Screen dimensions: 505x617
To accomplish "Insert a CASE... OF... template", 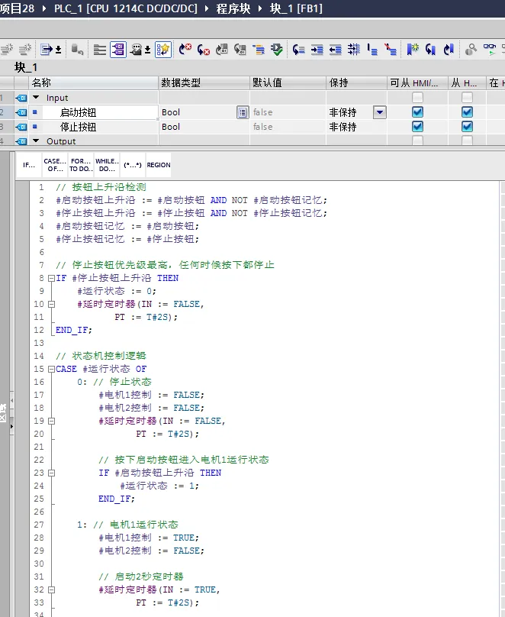I will coord(55,165).
